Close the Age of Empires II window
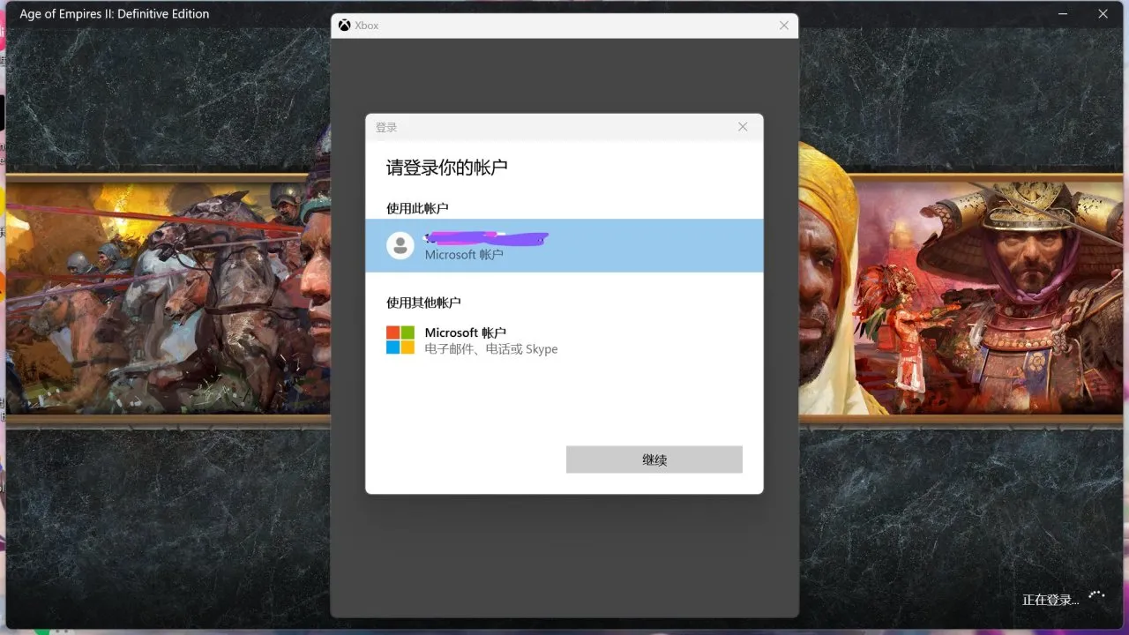Screen dimensions: 1129x635 pos(1103,13)
